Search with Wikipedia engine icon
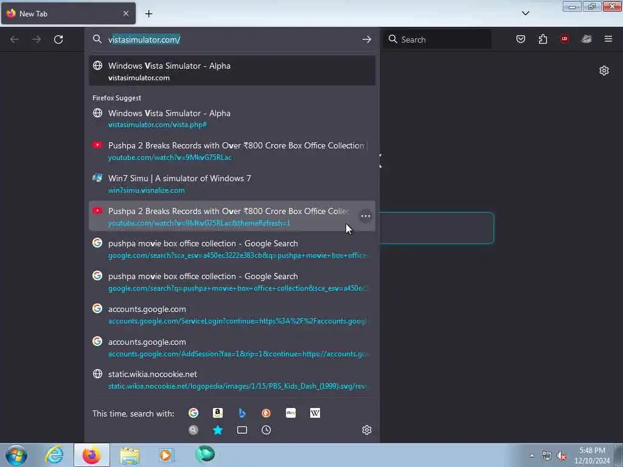623x467 pixels. coord(315,413)
